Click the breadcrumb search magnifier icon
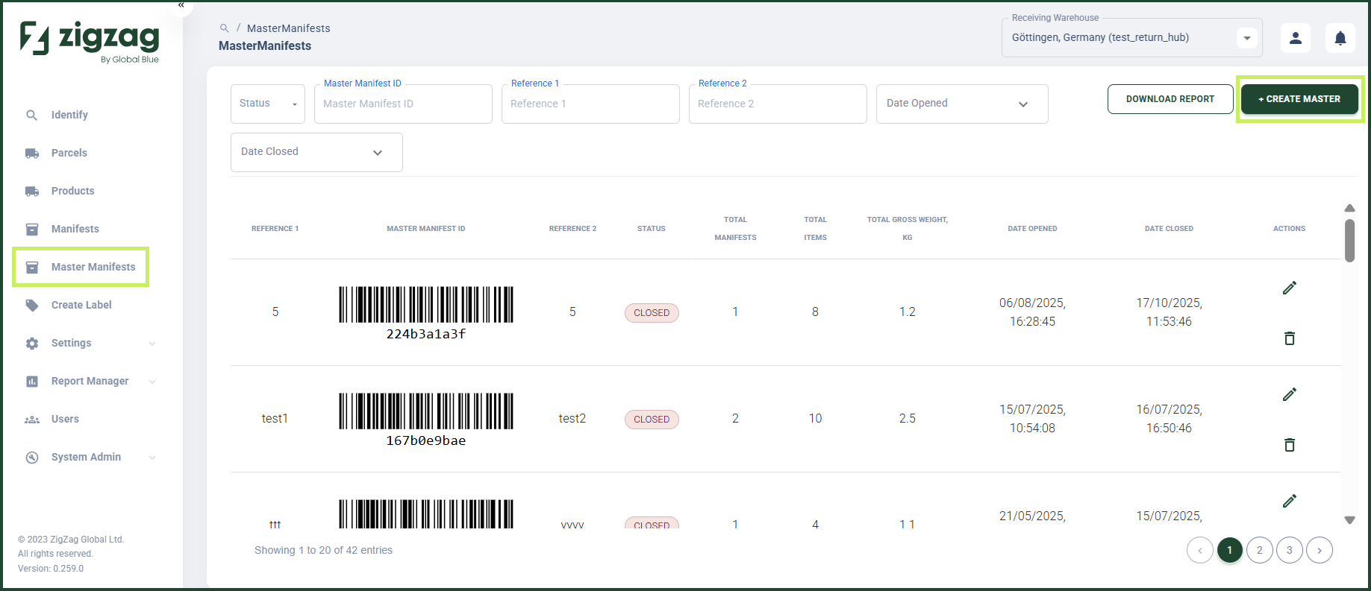 click(224, 28)
